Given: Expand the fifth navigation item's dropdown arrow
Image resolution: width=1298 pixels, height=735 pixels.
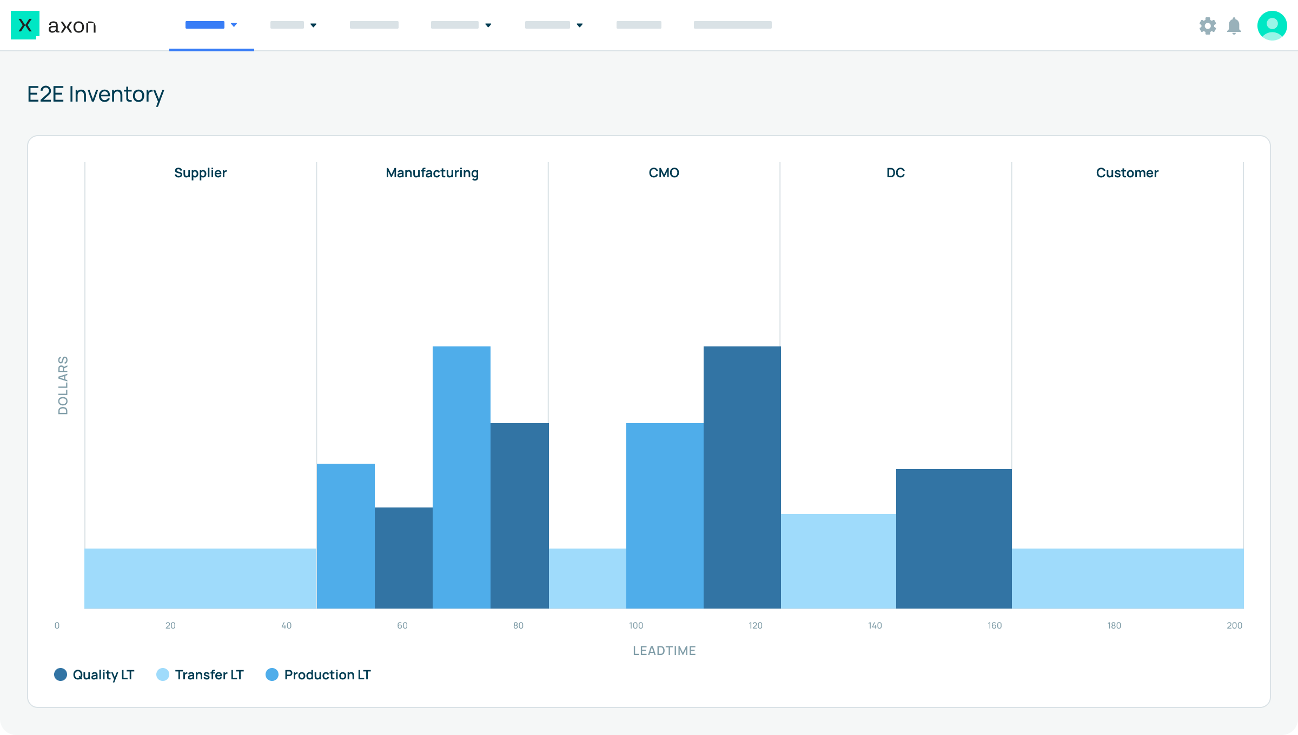Looking at the screenshot, I should coord(580,25).
